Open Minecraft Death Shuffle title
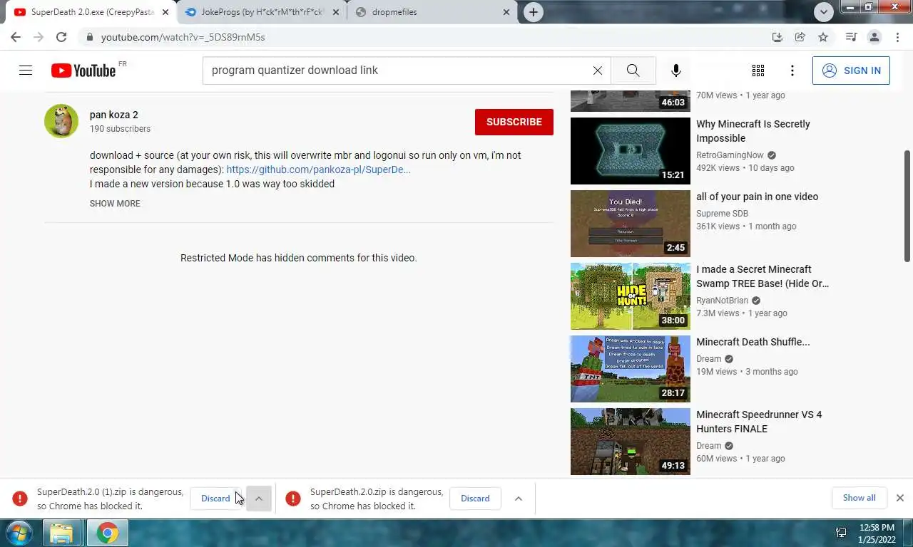Image resolution: width=913 pixels, height=547 pixels. click(x=753, y=342)
